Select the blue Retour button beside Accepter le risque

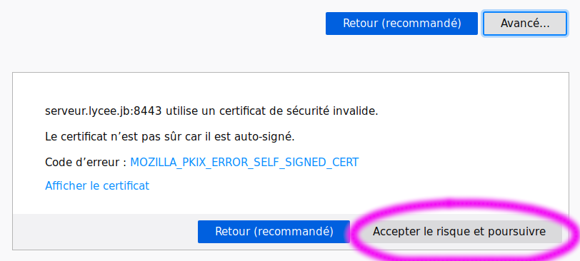274,232
